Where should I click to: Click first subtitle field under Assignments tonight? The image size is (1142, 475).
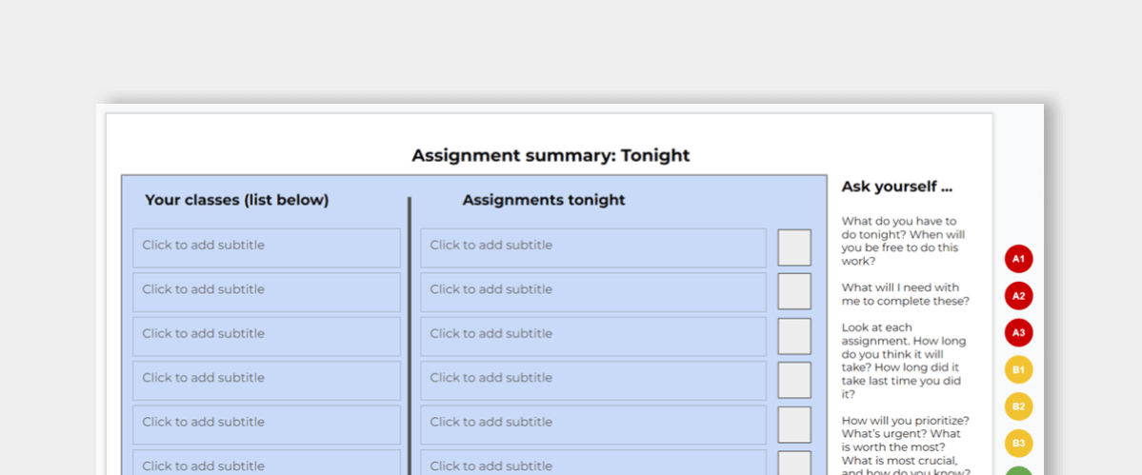pos(593,248)
